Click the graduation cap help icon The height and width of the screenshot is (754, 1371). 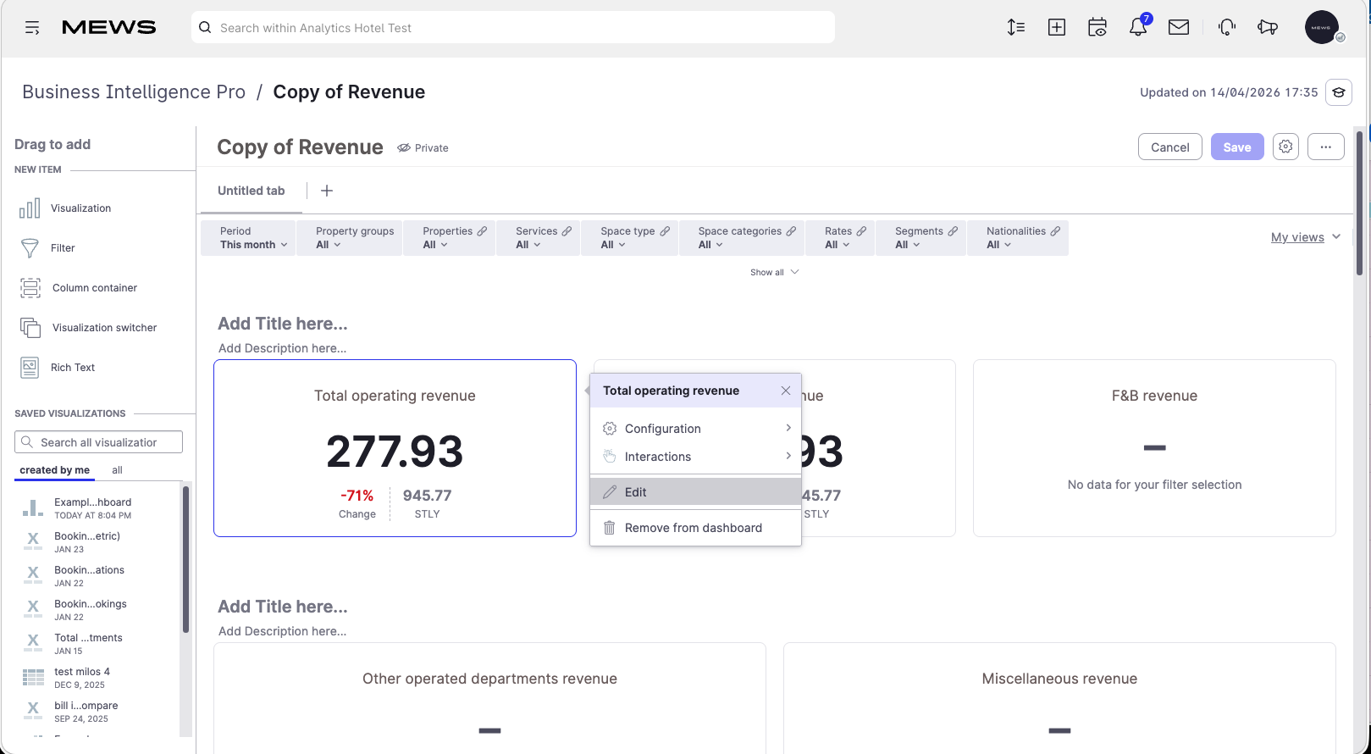(x=1339, y=92)
